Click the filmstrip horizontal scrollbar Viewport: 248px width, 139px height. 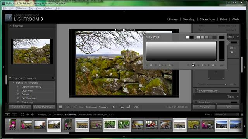(37, 133)
